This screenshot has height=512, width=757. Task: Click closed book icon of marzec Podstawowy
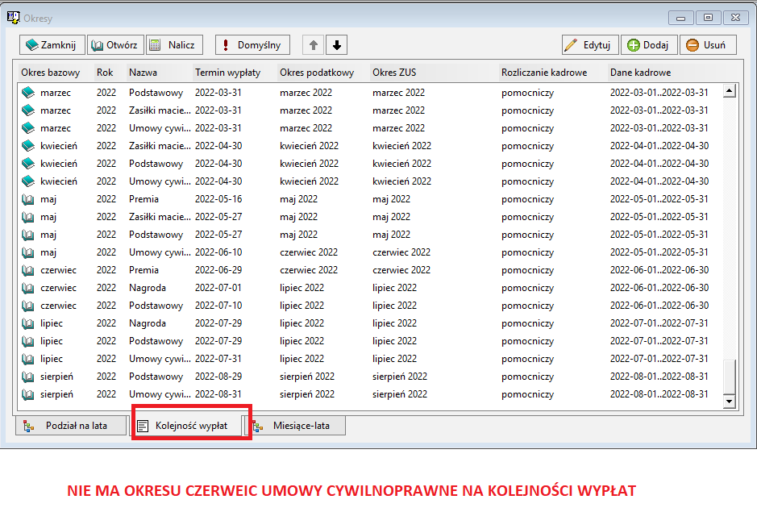28,92
